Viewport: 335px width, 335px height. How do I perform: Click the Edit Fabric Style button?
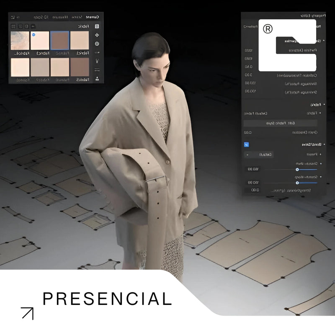pyautogui.click(x=281, y=123)
